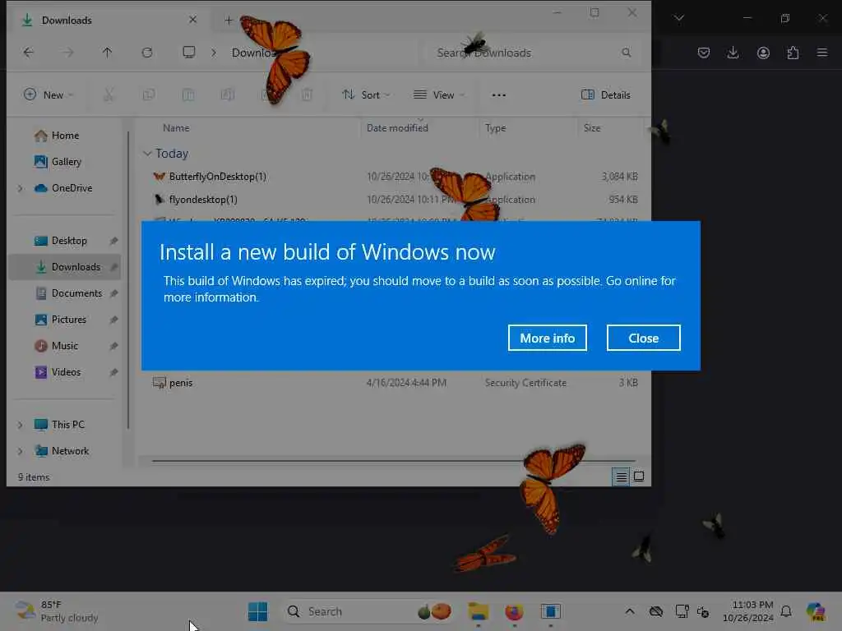Show hidden system tray icons
842x631 pixels.
(x=630, y=611)
